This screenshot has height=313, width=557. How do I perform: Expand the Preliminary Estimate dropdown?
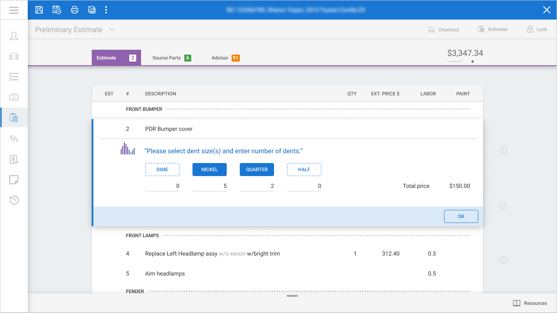(112, 29)
